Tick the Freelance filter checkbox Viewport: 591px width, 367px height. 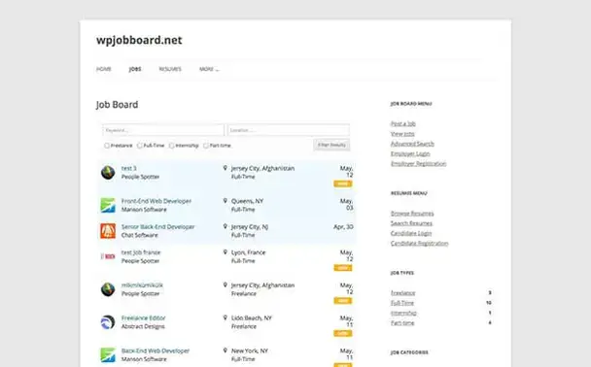pos(107,146)
